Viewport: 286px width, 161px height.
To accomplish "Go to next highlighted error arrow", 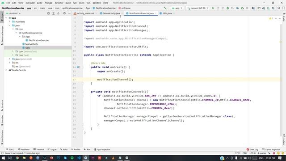I will (x=280, y=18).
